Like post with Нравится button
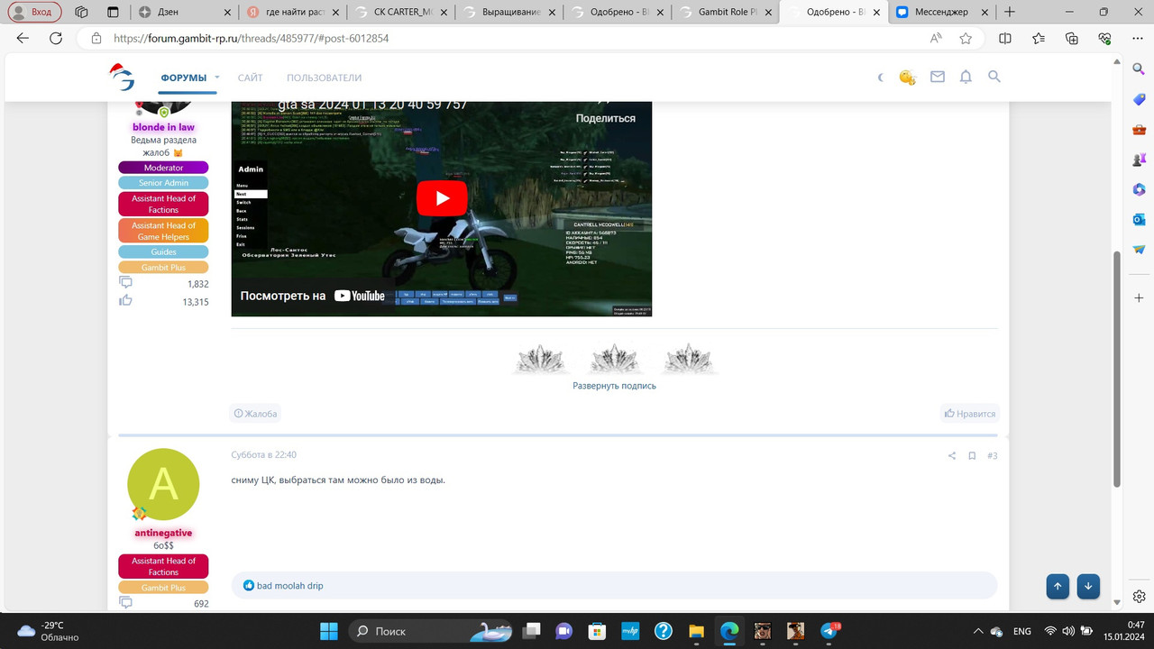Viewport: 1154px width, 649px height. pyautogui.click(x=970, y=414)
